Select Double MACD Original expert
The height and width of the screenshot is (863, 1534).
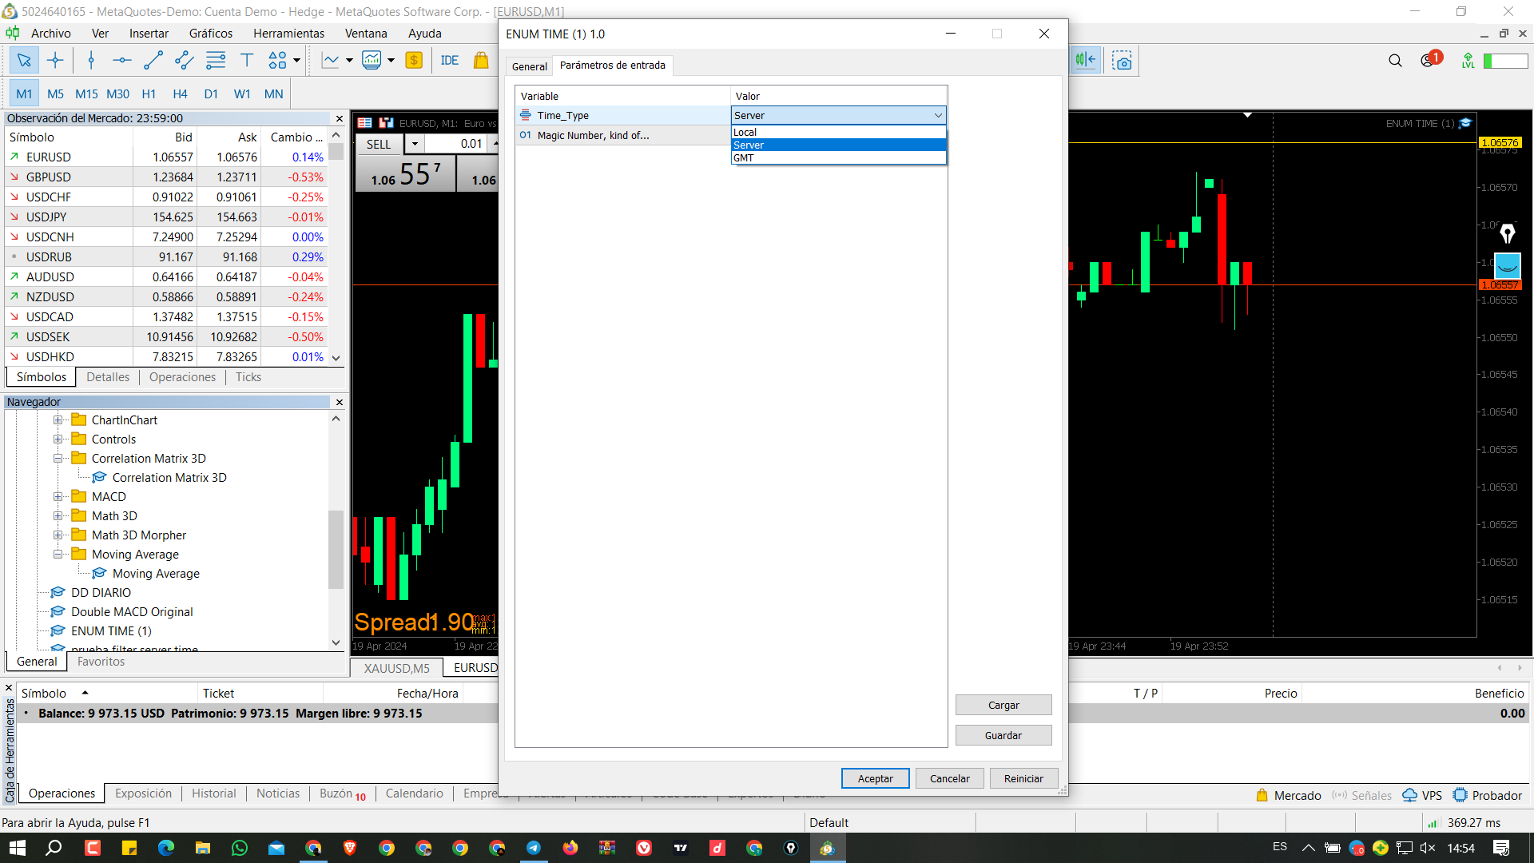(x=132, y=611)
